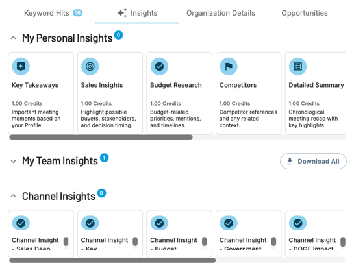Switch to the Keyword Hits tab
Screen dimensions: 352x268
pyautogui.click(x=53, y=13)
